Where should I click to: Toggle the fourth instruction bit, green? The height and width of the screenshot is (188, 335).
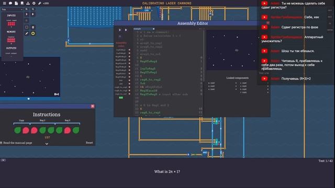(42, 130)
